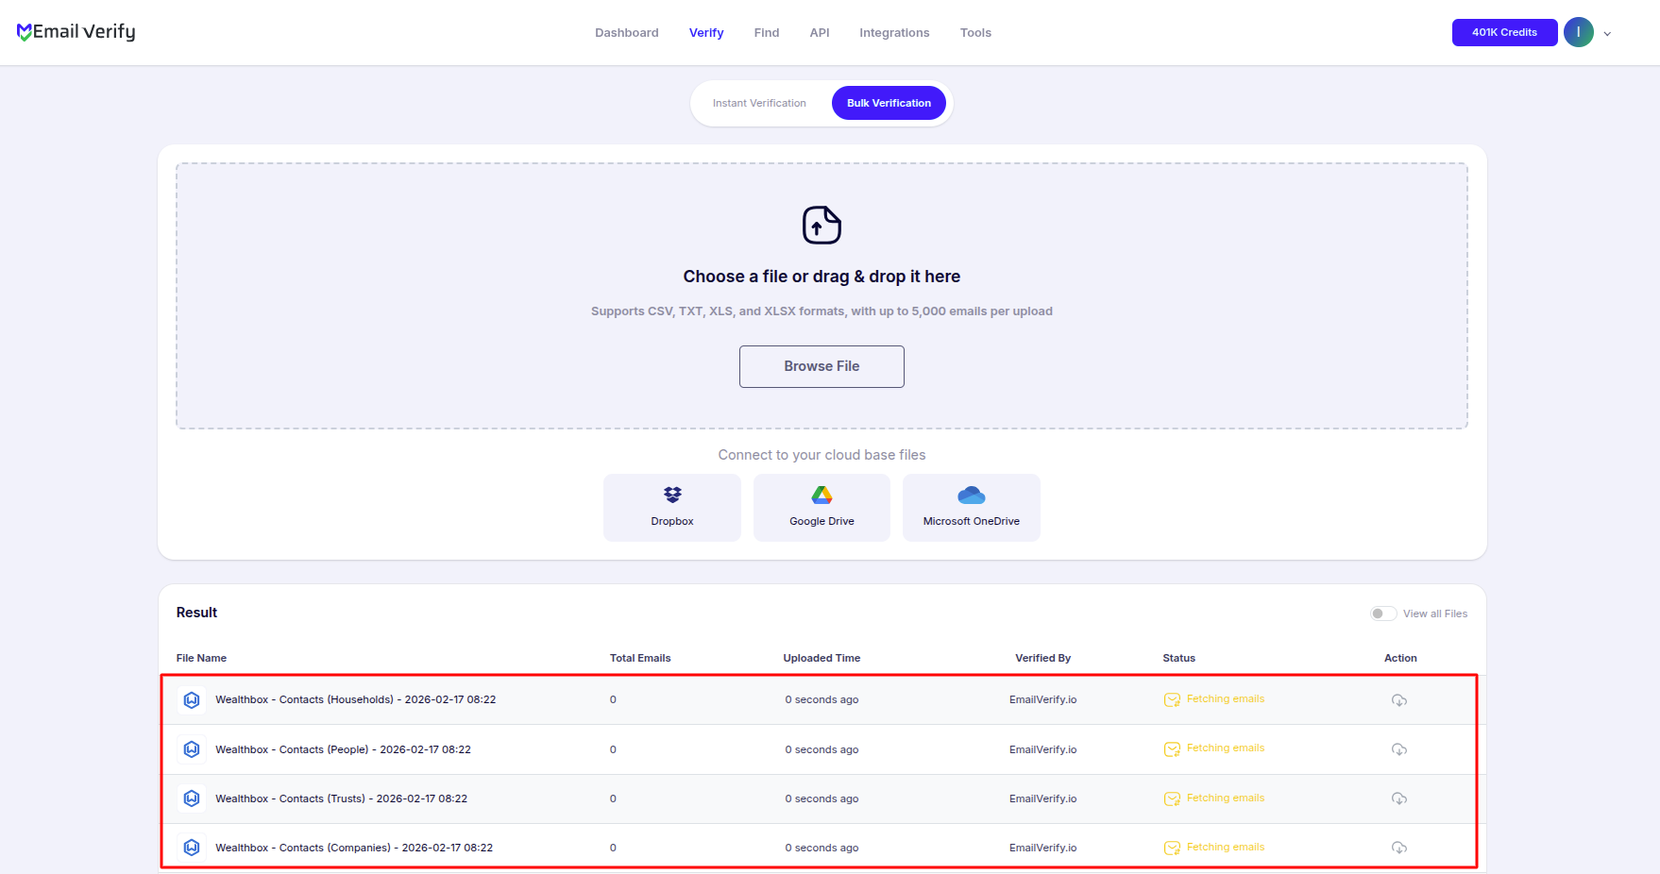Image resolution: width=1660 pixels, height=874 pixels.
Task: Connect the Google Drive card
Action: tap(822, 508)
